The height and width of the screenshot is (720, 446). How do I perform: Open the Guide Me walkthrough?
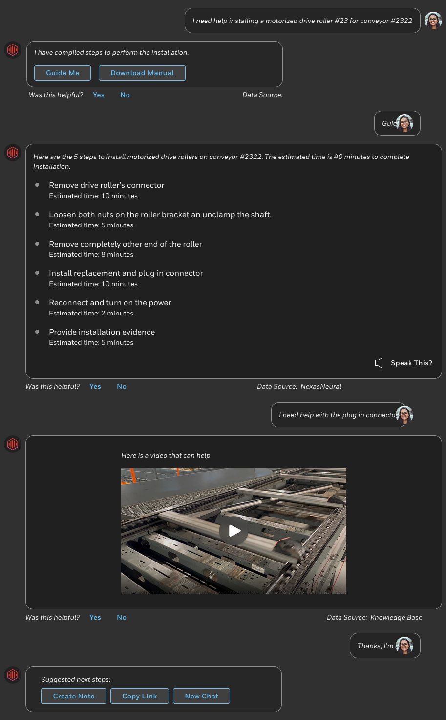point(63,73)
